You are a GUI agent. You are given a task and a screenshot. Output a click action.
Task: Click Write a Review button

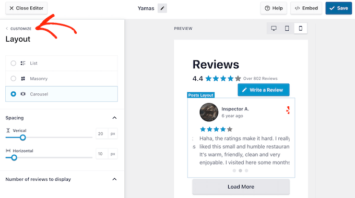pos(264,90)
